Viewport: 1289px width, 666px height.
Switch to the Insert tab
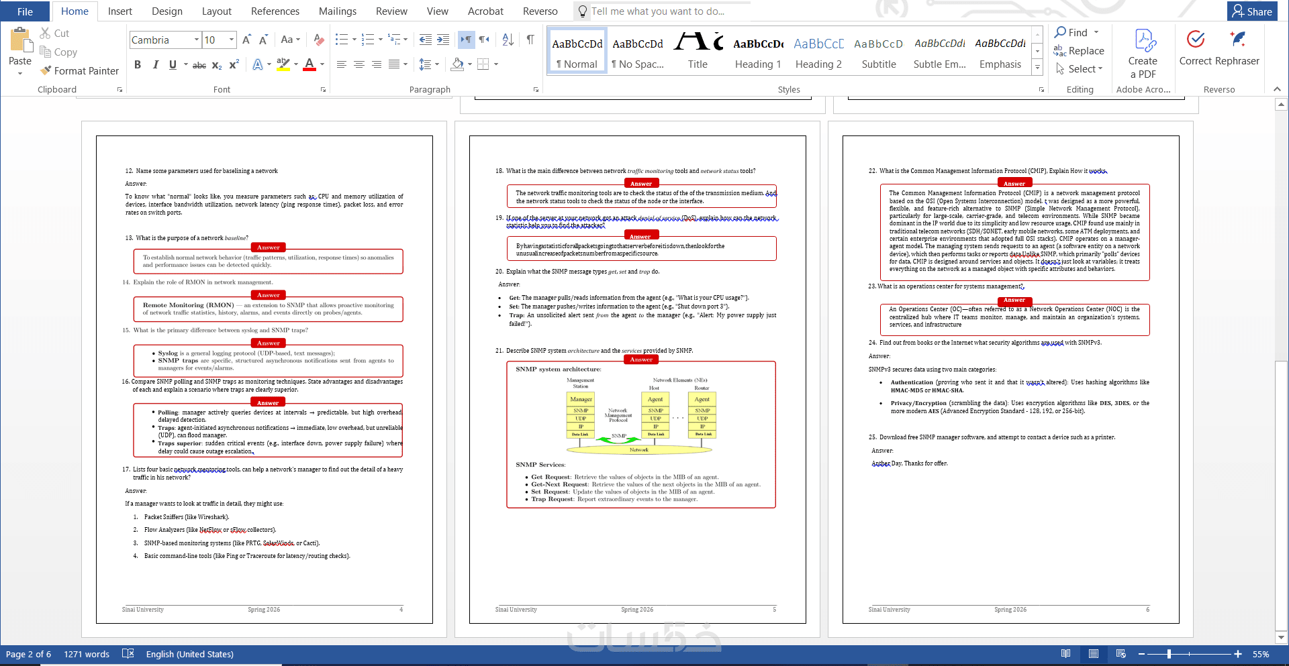pos(120,11)
